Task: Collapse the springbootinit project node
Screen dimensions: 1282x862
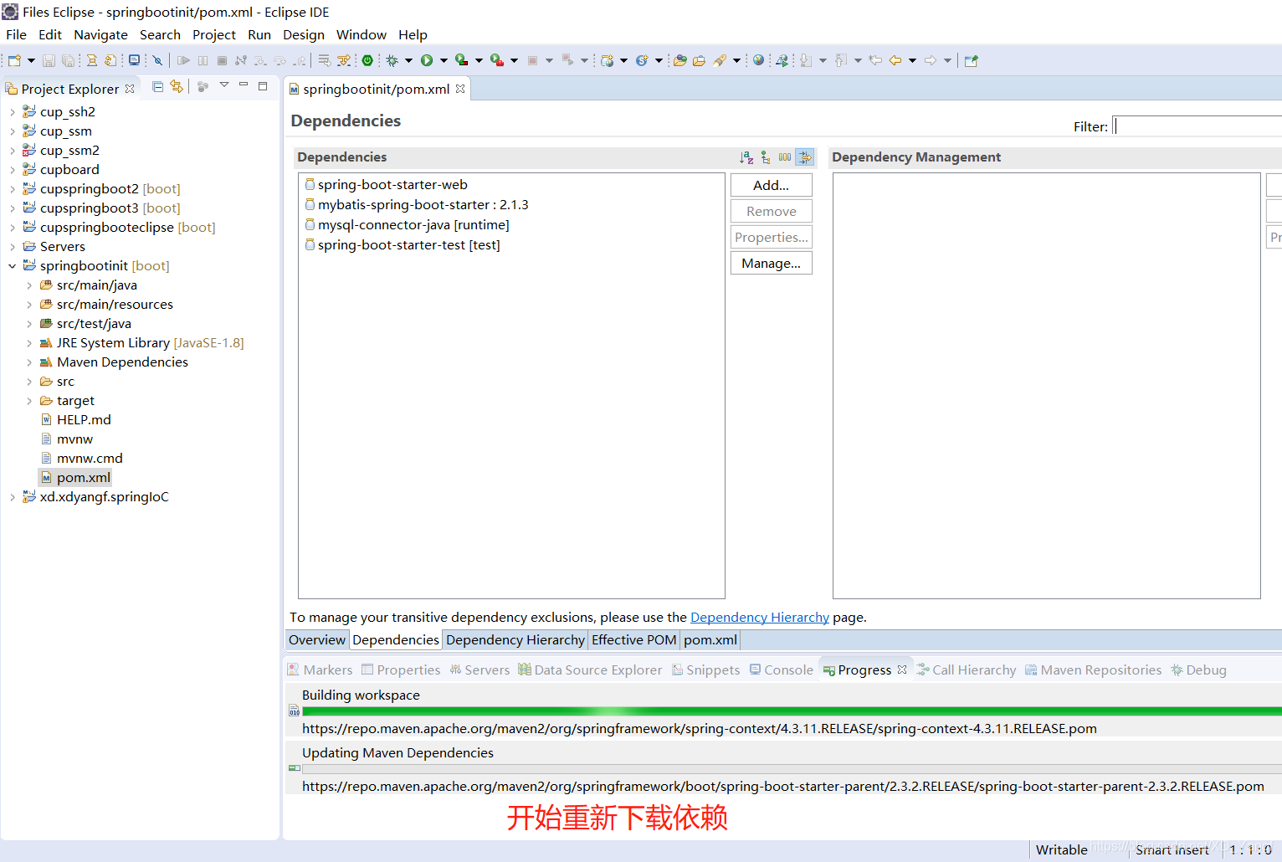Action: [12, 266]
